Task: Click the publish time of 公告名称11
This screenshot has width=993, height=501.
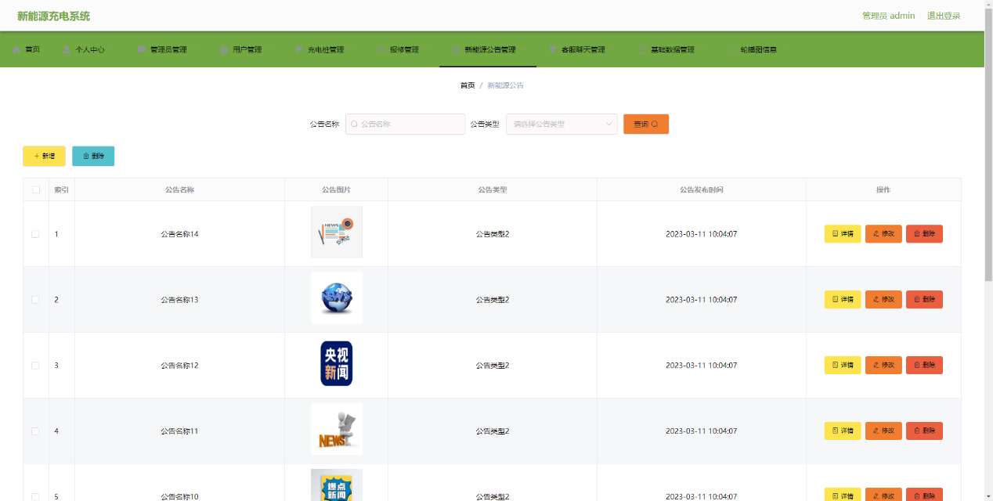Action: pos(702,431)
